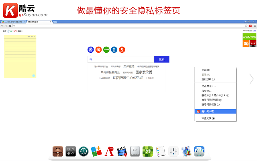Open the green 360 navigation tile
Viewport: 257px width, 161px height.
(x=249, y=37)
